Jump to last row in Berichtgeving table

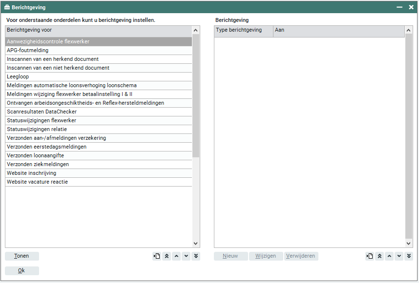click(x=409, y=256)
